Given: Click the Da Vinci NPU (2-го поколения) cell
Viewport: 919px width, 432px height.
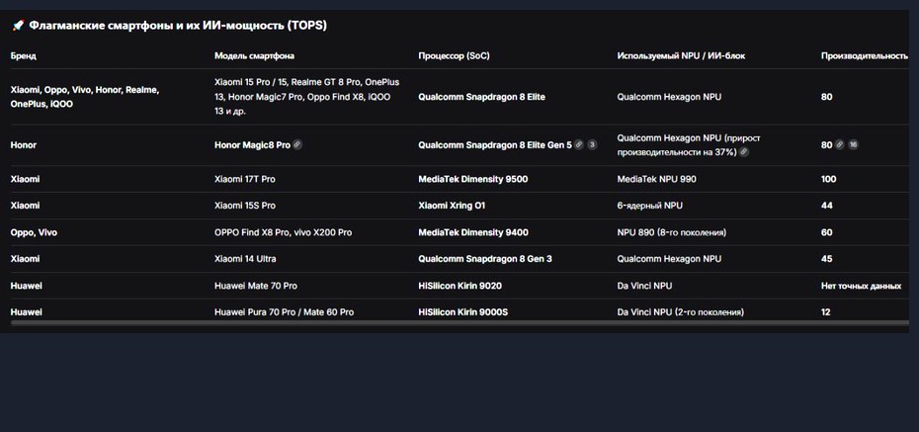Looking at the screenshot, I should coord(681,311).
